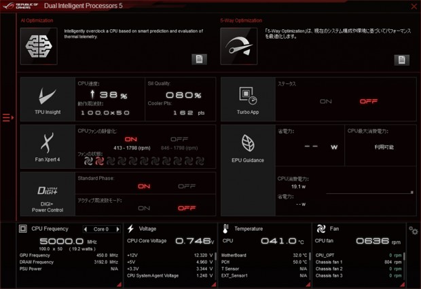Image resolution: width=421 pixels, height=289 pixels.
Task: Click the Fan monitor icon
Action: click(321, 229)
